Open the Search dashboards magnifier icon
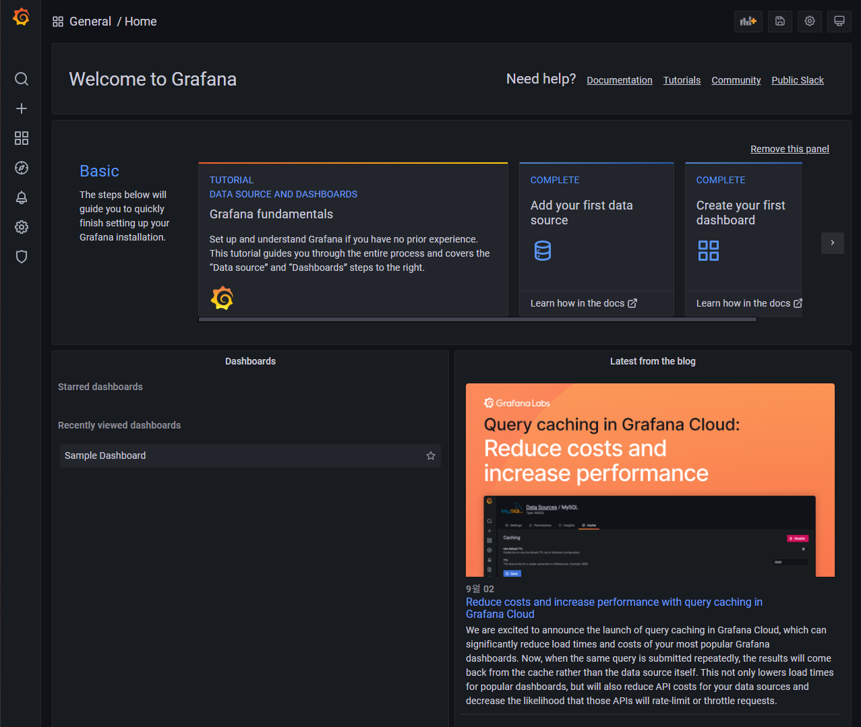 tap(22, 79)
